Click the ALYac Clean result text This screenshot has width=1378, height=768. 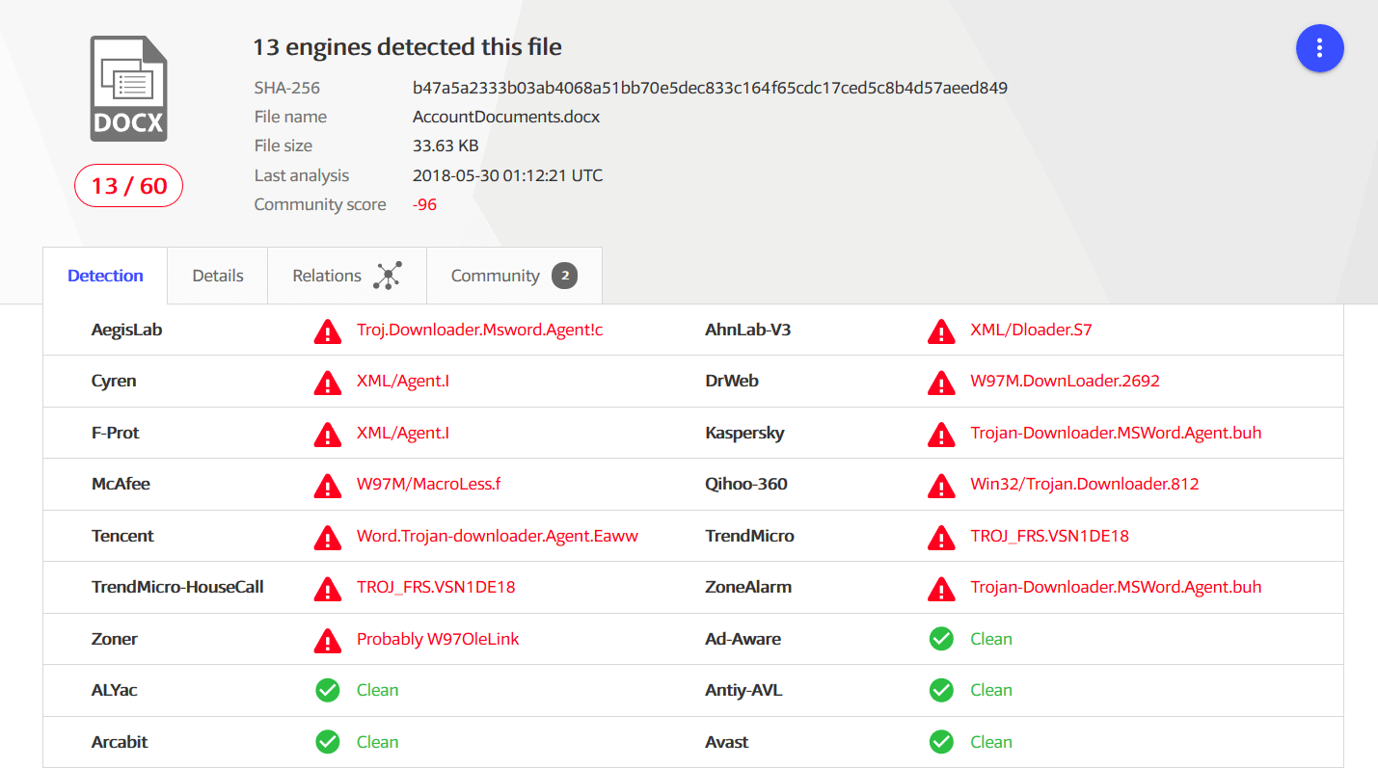pyautogui.click(x=377, y=690)
